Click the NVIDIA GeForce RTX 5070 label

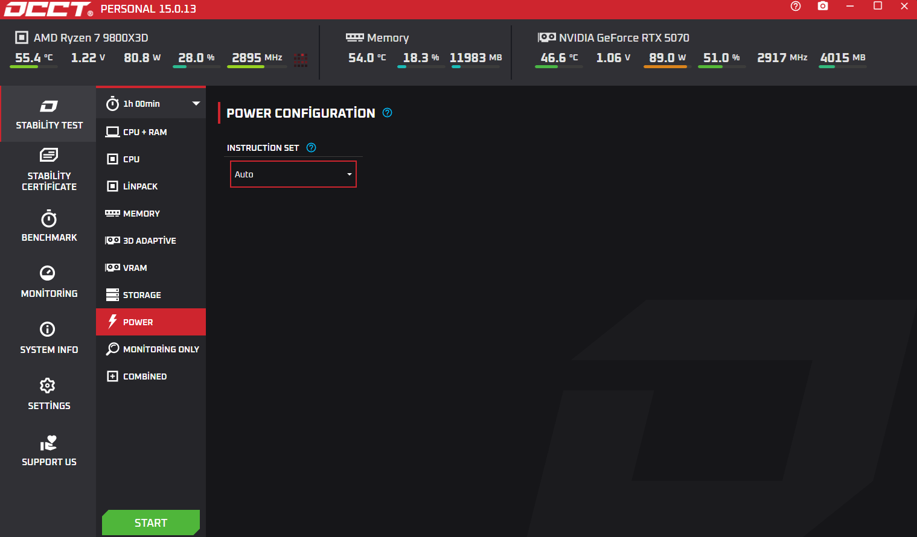pos(624,38)
